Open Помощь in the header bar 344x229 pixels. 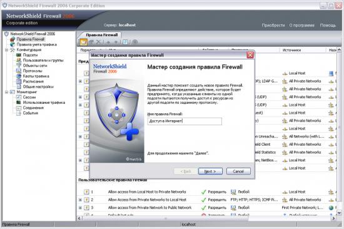point(328,25)
